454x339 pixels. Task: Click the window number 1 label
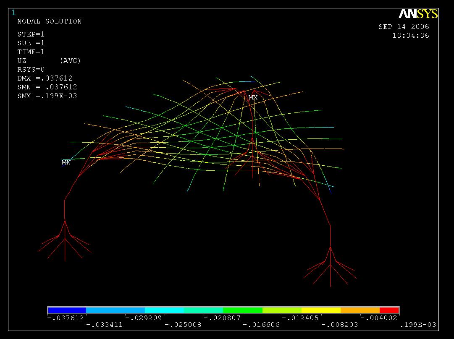pyautogui.click(x=13, y=13)
